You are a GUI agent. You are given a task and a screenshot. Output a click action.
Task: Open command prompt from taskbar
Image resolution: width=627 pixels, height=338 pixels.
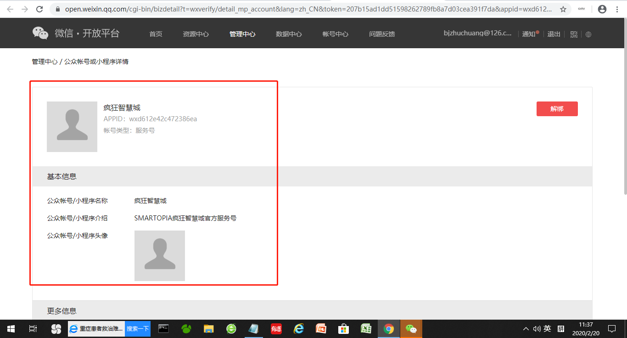(163, 329)
